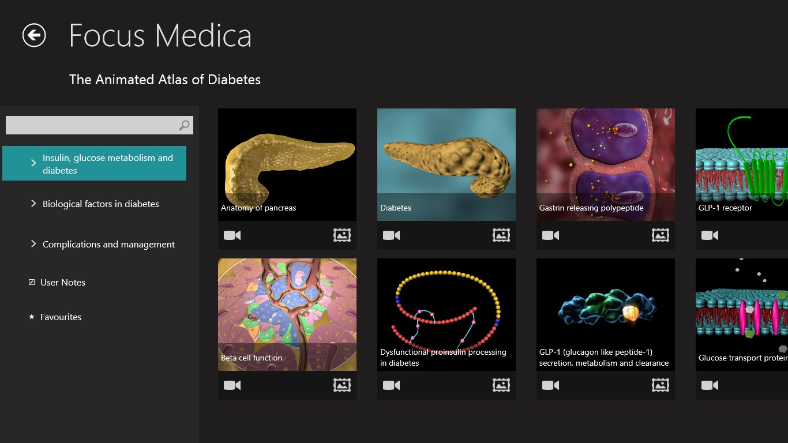Play Dysfunctional proinsulin processing video

pyautogui.click(x=391, y=385)
